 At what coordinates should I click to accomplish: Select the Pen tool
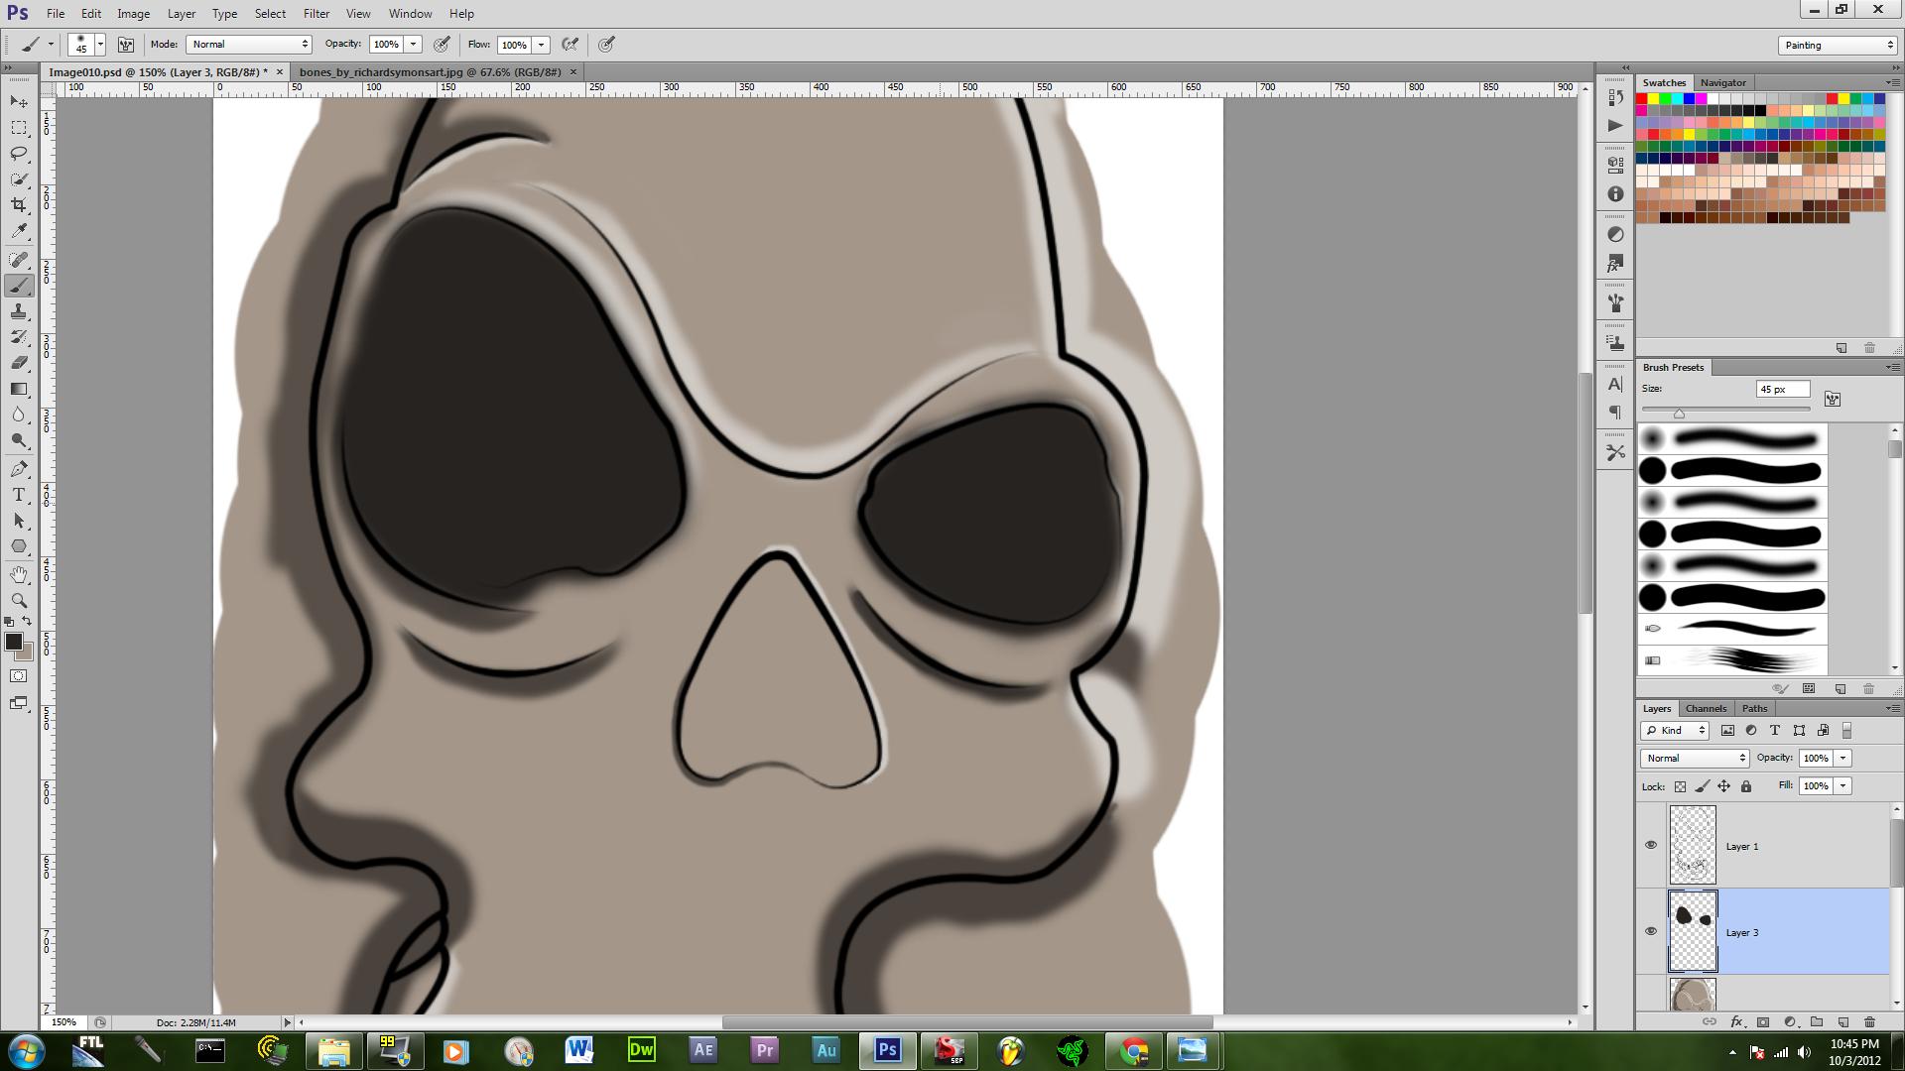click(x=19, y=469)
